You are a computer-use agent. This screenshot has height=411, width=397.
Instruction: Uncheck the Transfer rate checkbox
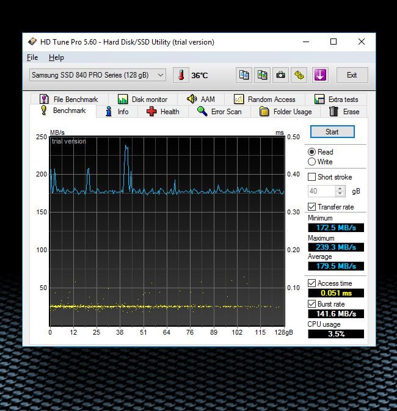(x=311, y=207)
